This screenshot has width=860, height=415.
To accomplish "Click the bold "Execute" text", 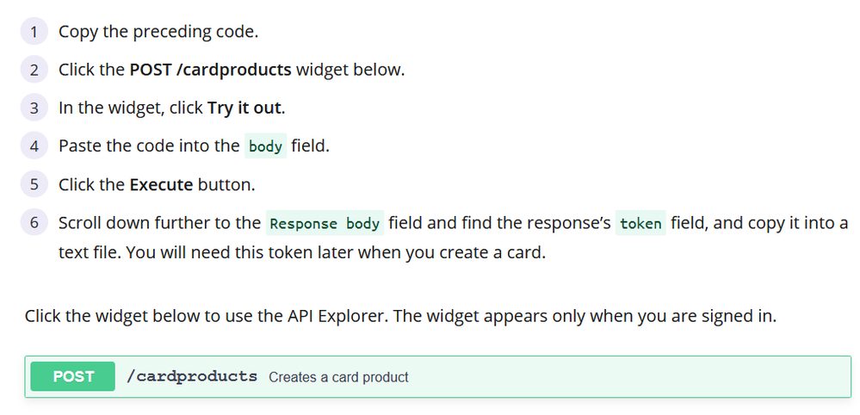I will (161, 185).
